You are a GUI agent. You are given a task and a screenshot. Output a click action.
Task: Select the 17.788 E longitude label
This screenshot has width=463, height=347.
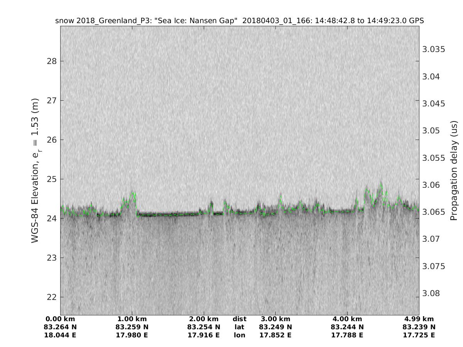347,335
